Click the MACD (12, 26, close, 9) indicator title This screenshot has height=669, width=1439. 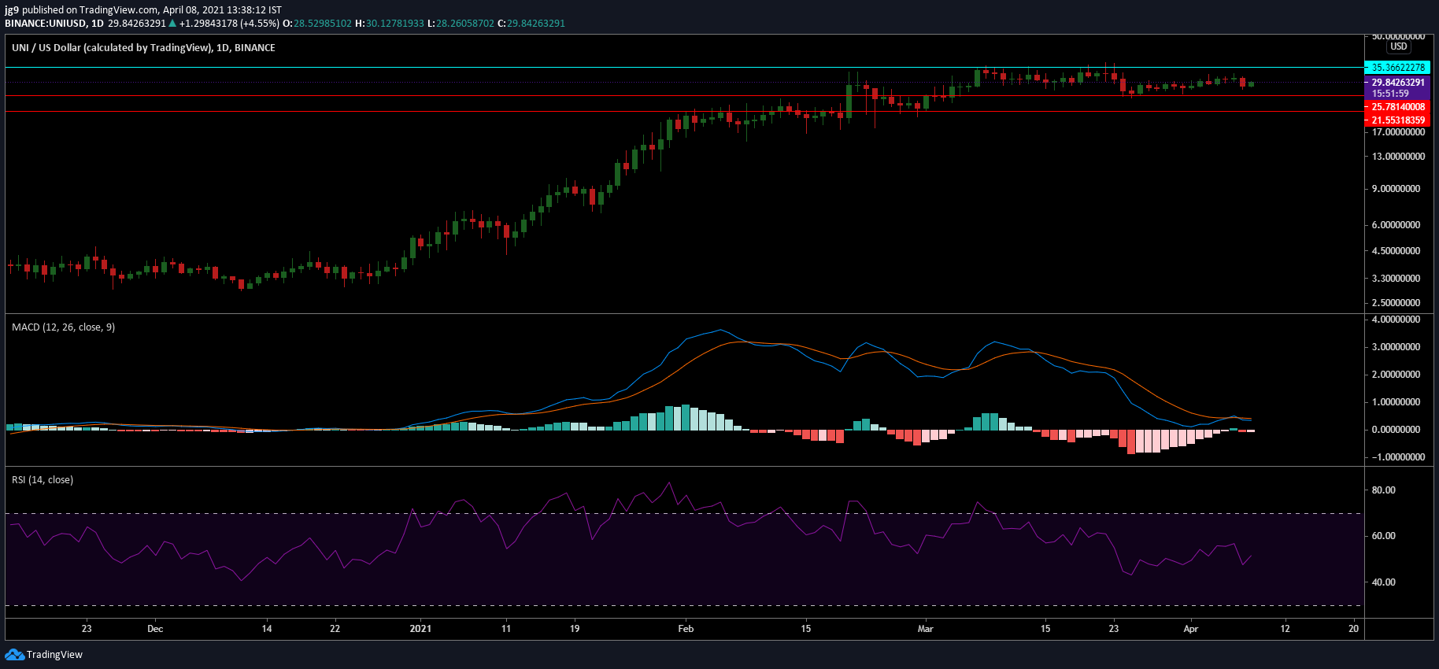click(63, 327)
